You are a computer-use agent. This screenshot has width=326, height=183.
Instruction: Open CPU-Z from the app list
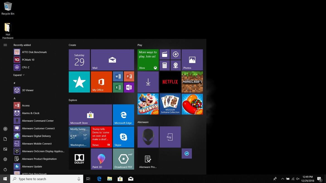tap(39, 67)
